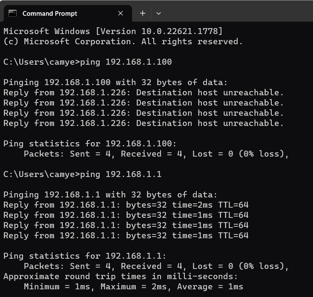Viewport: 313px width, 297px height.
Task: Click the first Destination host unreachable reply
Action: click(x=144, y=93)
